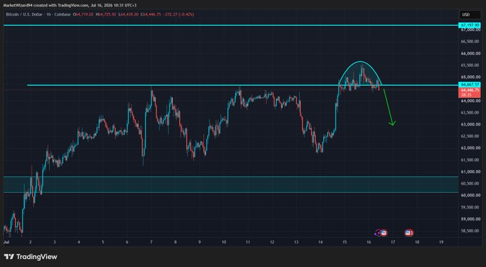Click the 63,000.00 price scale label
This screenshot has width=486, height=267.
pyautogui.click(x=471, y=124)
